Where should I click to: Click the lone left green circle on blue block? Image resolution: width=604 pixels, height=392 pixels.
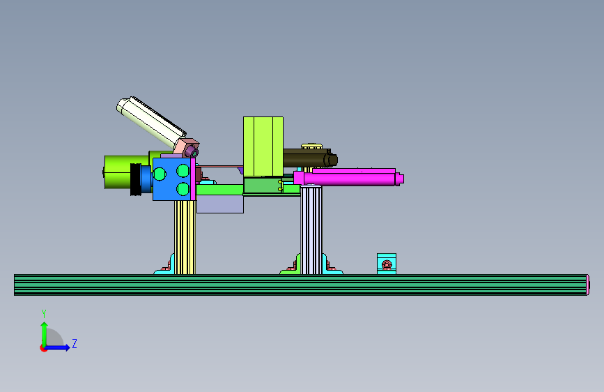(x=160, y=174)
